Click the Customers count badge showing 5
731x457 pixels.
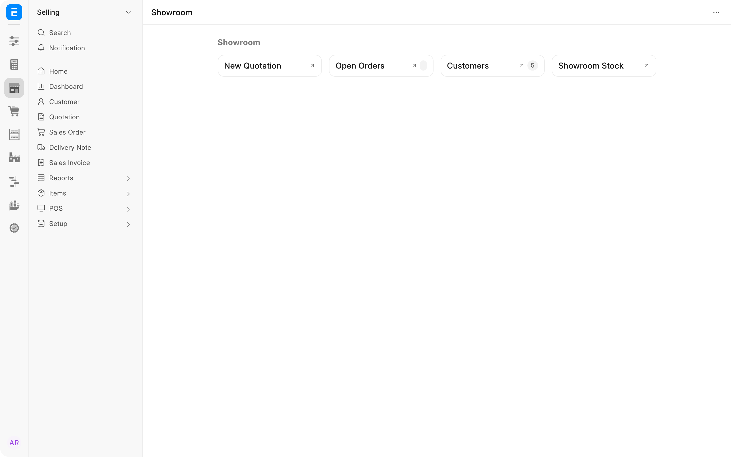click(x=533, y=66)
